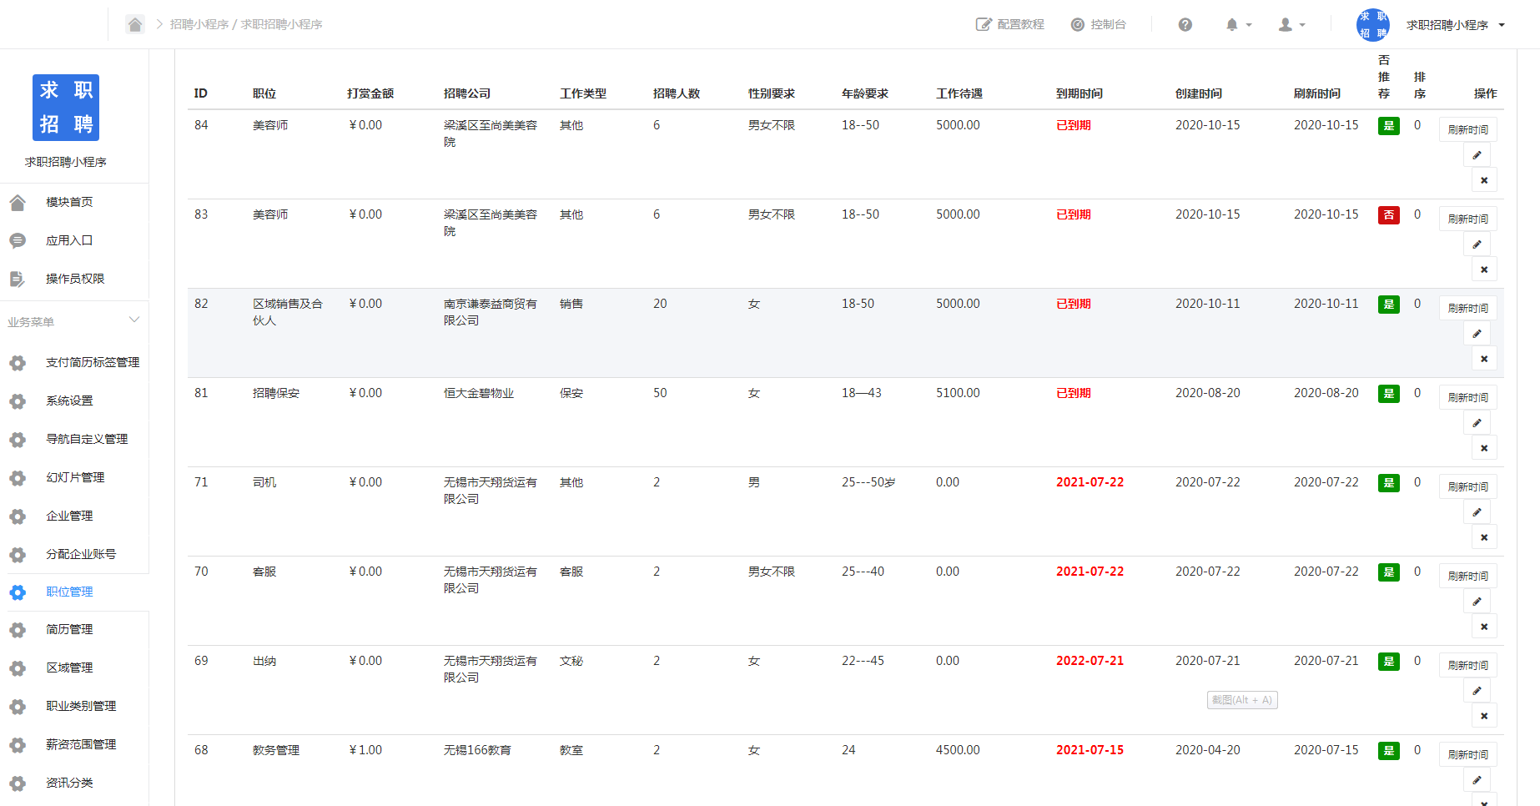Open 操作员权限 sidebar item
The image size is (1540, 806).
pyautogui.click(x=74, y=279)
